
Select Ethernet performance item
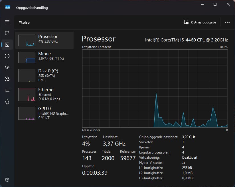point(44,94)
